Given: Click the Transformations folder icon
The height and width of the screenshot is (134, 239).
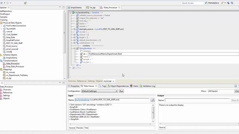Looking at the screenshot, I should [x=1, y=61].
